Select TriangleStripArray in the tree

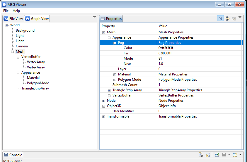[35, 88]
